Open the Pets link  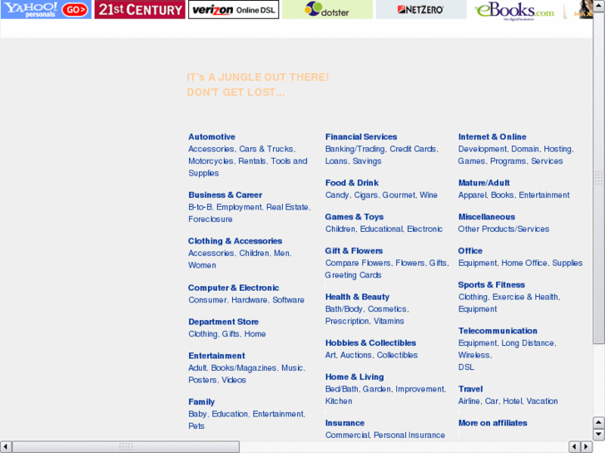(x=196, y=426)
